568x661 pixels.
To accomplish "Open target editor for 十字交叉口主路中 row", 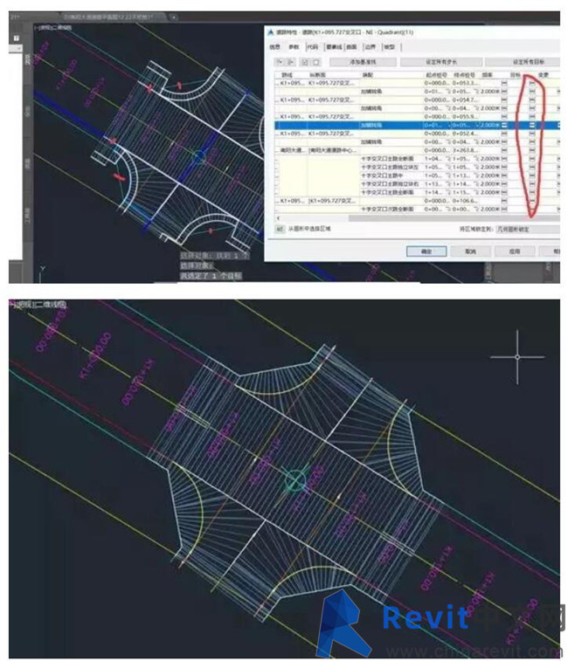I will click(531, 176).
